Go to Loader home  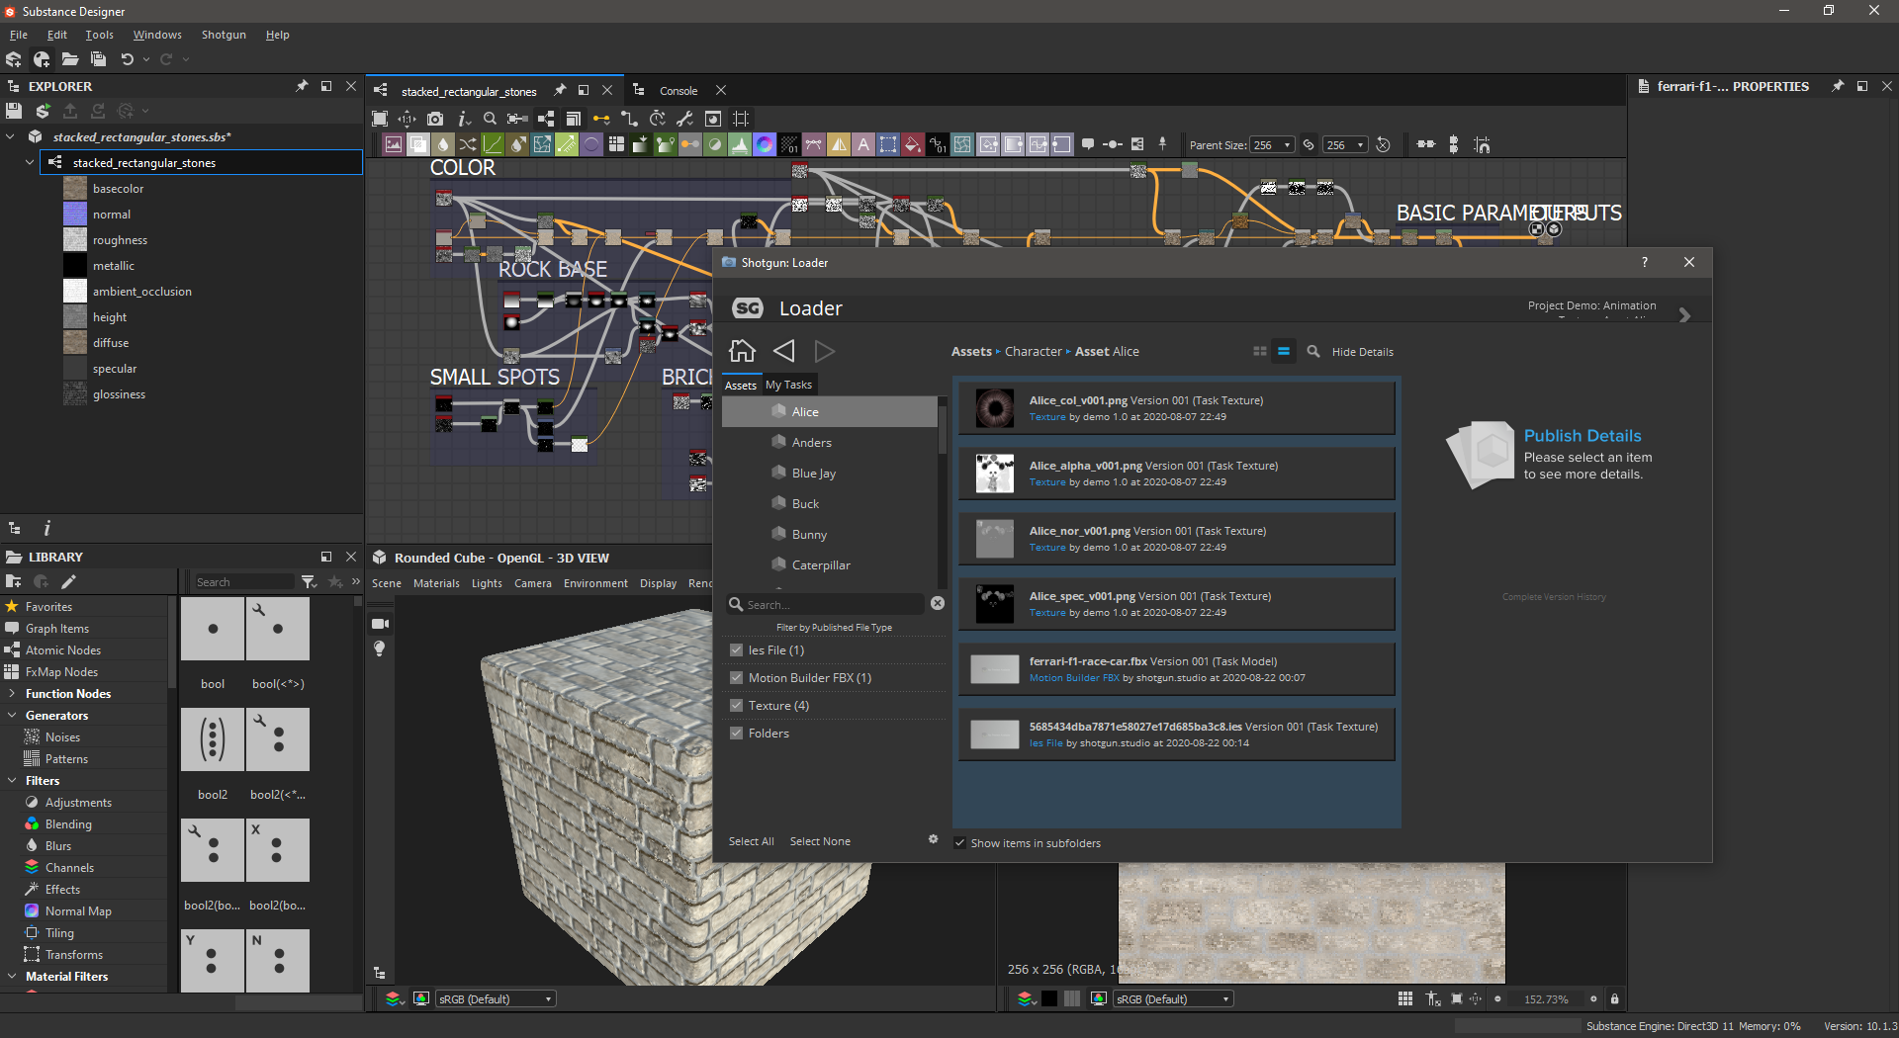[742, 351]
